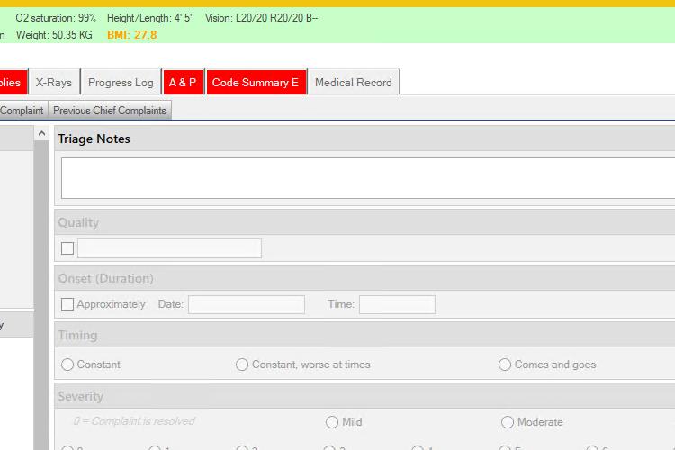This screenshot has height=450, width=675.
Task: Click the scroll up arrow in left panel
Action: pos(41,134)
